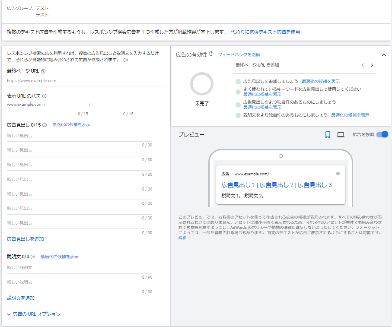Click the 詳細 link below the preview note
This screenshot has width=392, height=327.
point(182,238)
